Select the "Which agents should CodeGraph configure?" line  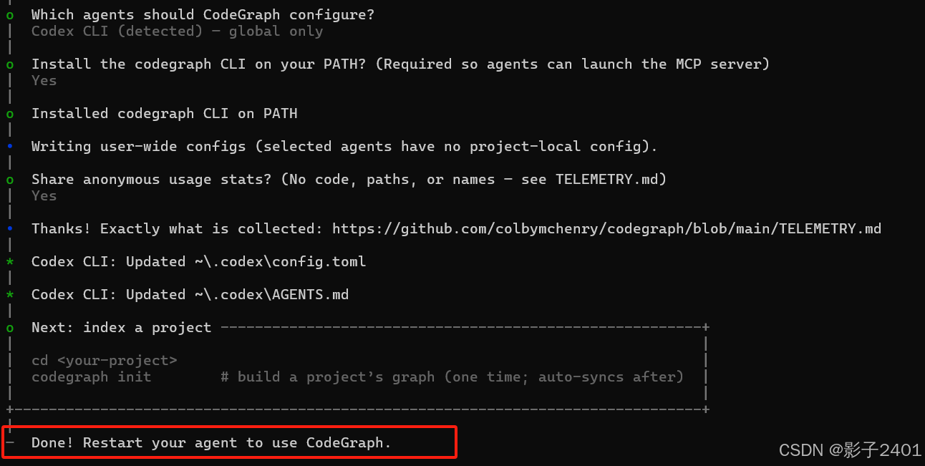(203, 14)
